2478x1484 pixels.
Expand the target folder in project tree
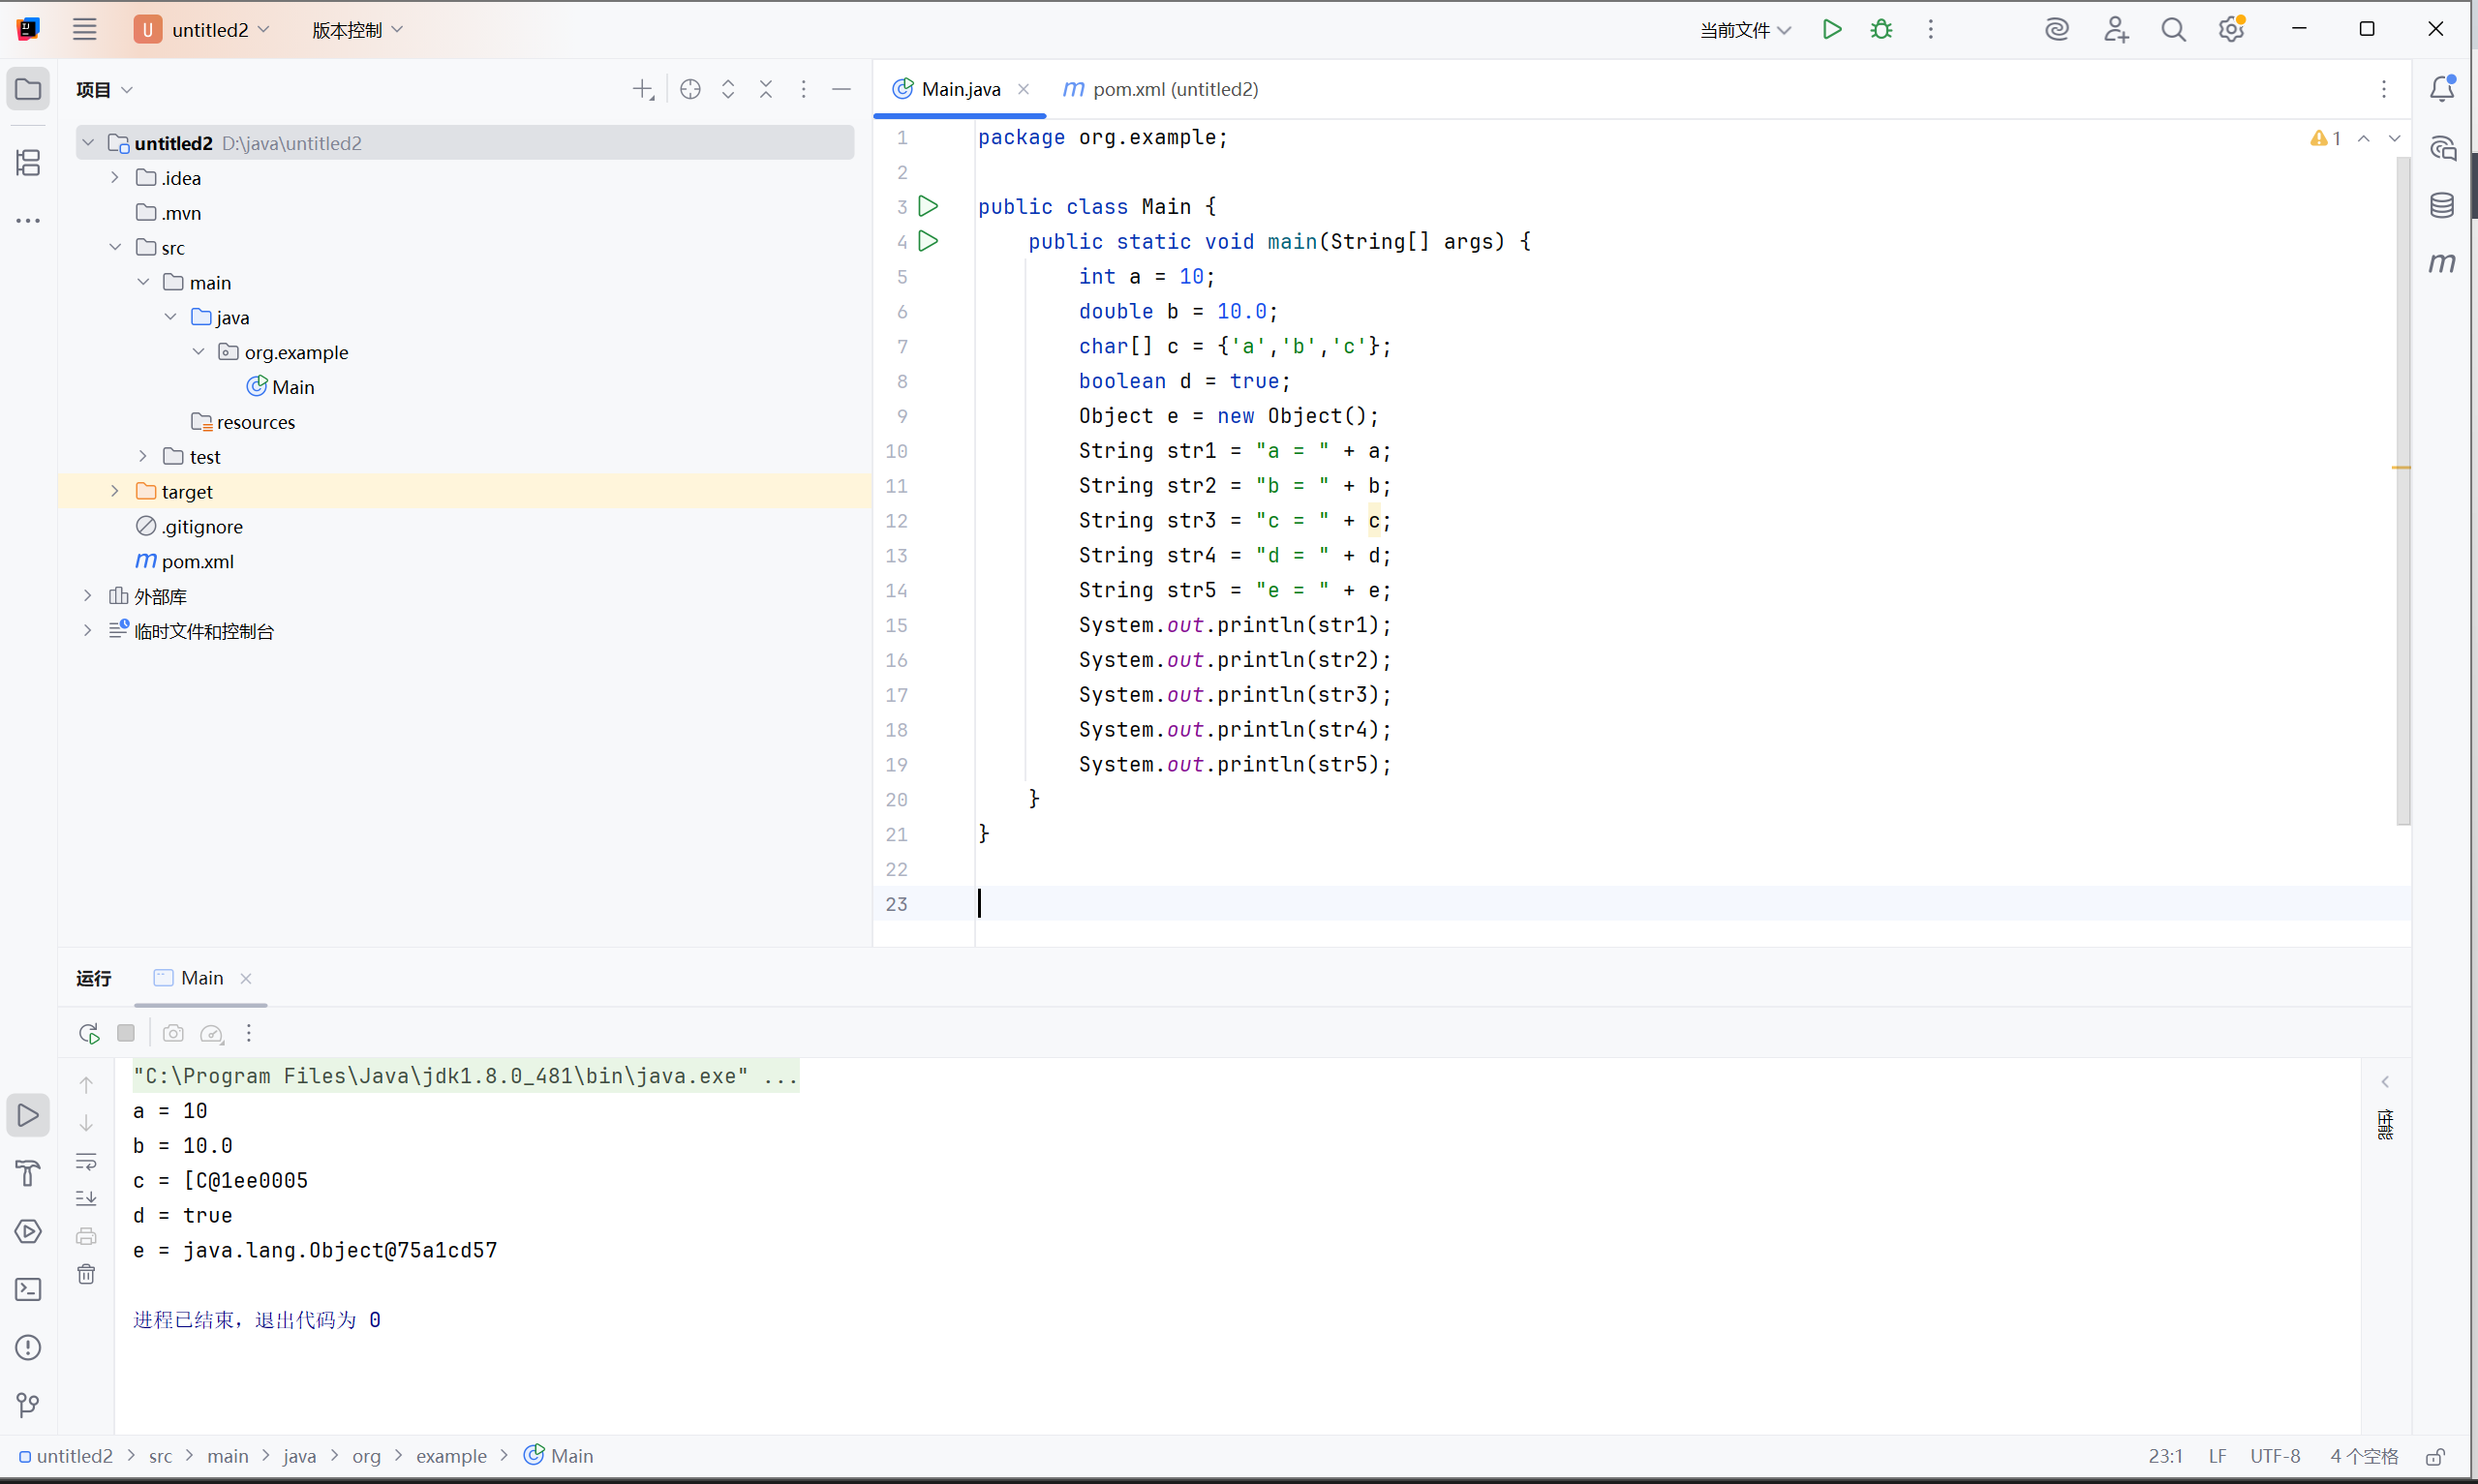click(x=115, y=491)
